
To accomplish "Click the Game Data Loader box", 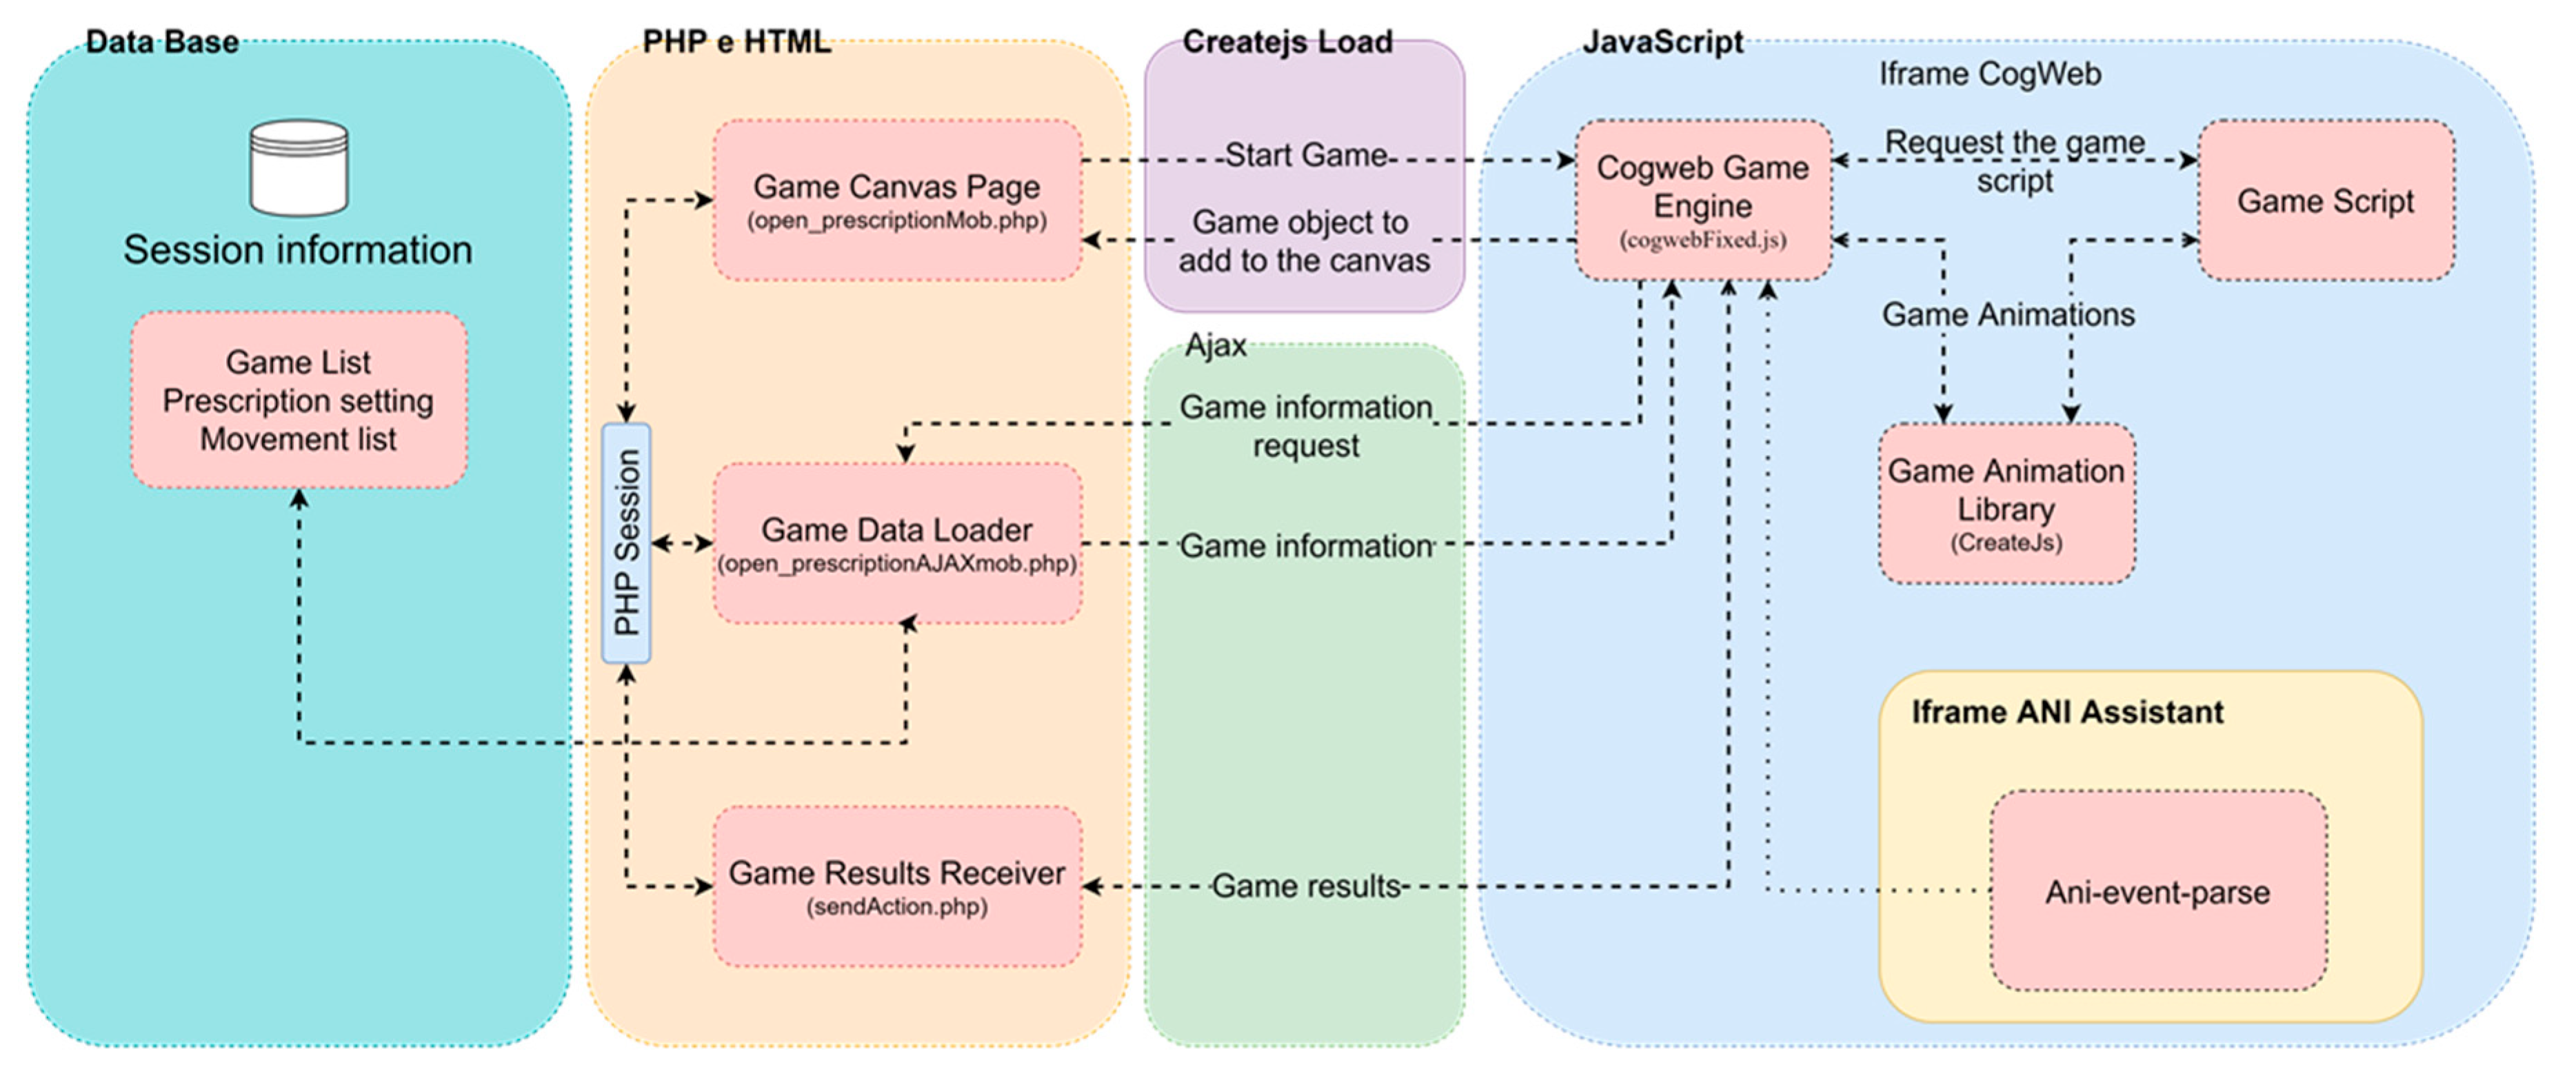I will click(x=896, y=543).
